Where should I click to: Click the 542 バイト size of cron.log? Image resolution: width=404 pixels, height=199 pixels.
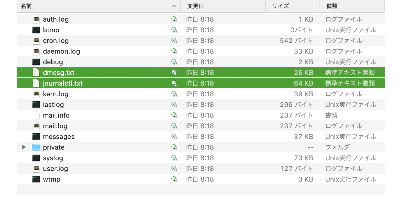[x=297, y=41]
